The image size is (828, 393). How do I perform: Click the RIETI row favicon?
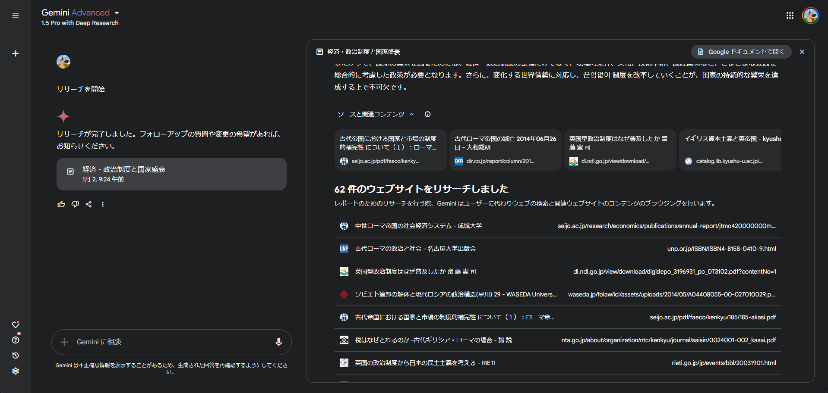[344, 363]
